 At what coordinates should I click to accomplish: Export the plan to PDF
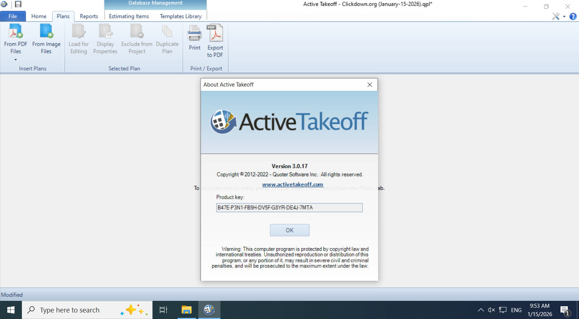coord(215,40)
